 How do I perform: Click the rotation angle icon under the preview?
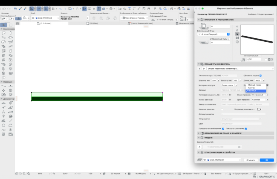pos(243,59)
